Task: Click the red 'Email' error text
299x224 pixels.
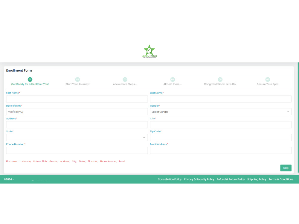Action: click(x=122, y=161)
